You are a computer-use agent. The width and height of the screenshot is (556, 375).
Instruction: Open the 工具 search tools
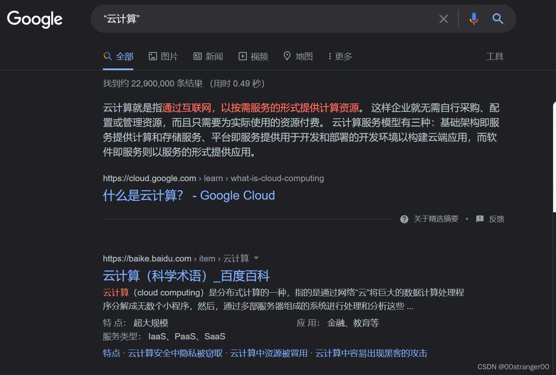tap(495, 57)
